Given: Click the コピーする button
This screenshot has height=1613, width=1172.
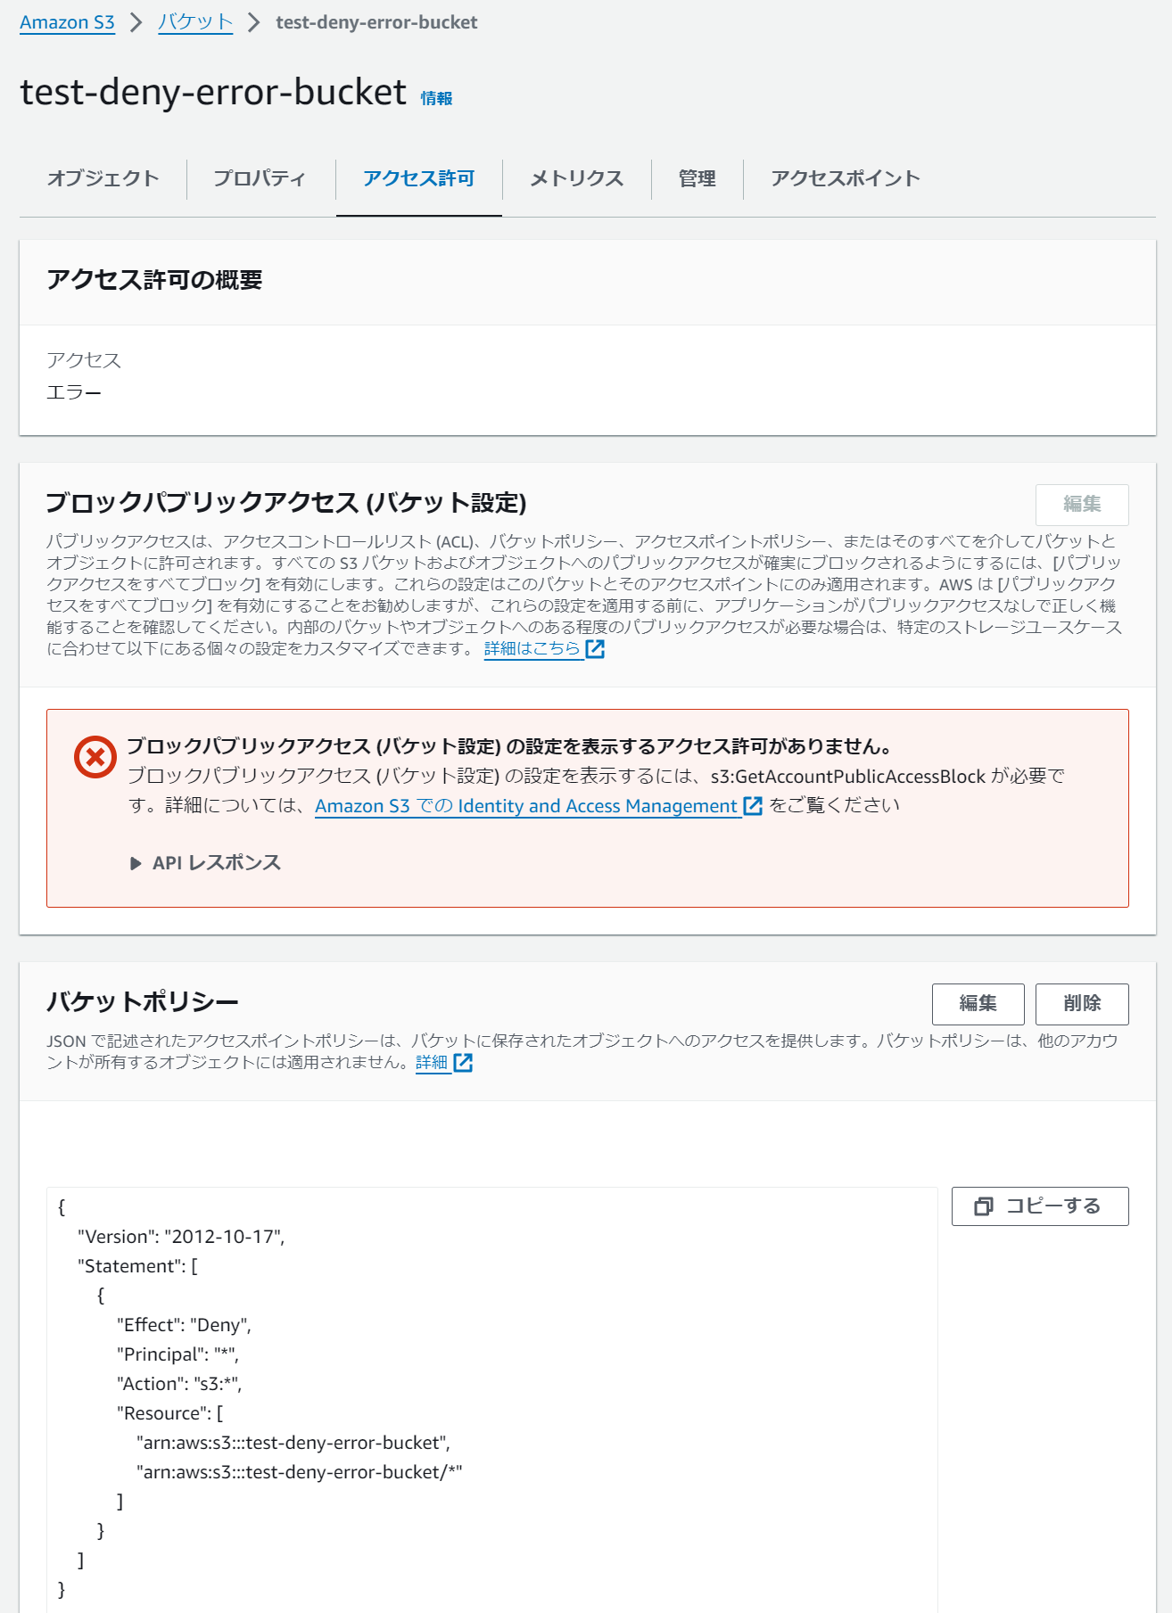Looking at the screenshot, I should point(1040,1206).
